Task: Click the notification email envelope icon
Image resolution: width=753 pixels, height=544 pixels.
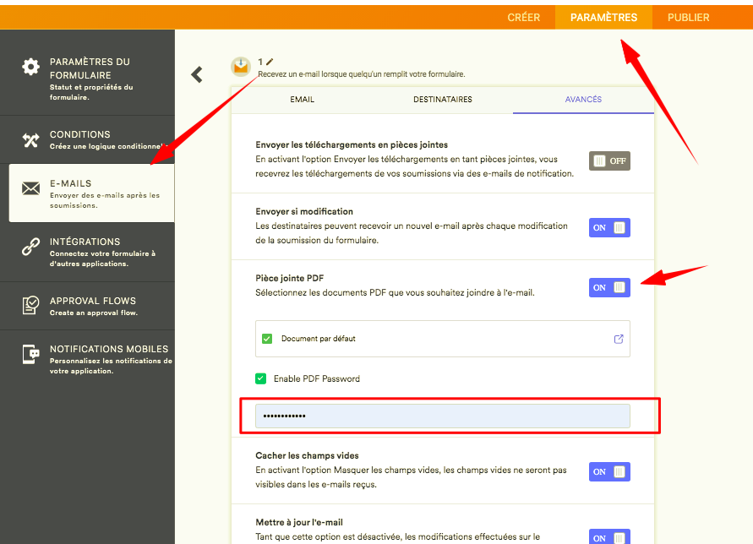Action: [241, 67]
